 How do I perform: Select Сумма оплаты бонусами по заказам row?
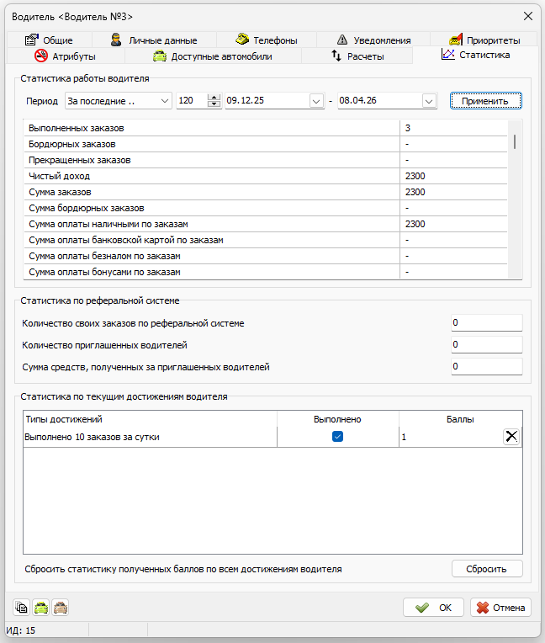(266, 272)
